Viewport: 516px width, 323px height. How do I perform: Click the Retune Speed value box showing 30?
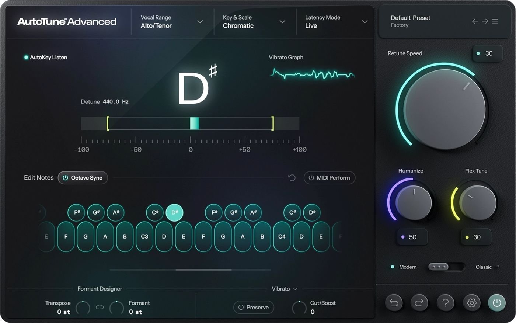[x=487, y=53]
